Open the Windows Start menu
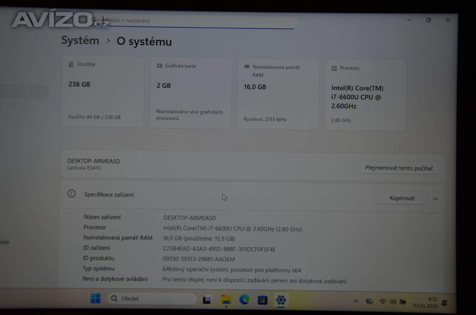 (95, 298)
